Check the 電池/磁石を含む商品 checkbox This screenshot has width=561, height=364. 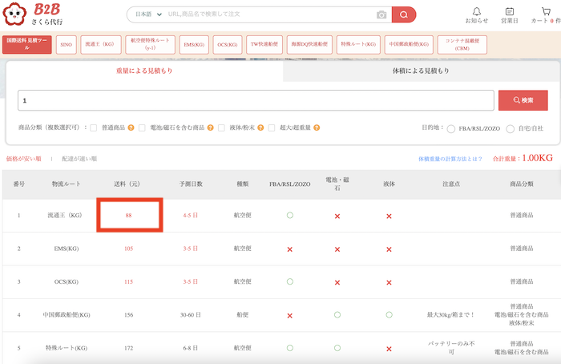pyautogui.click(x=142, y=127)
